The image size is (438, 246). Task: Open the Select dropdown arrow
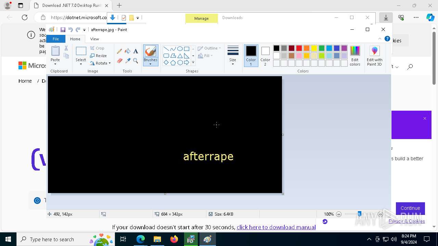81,64
